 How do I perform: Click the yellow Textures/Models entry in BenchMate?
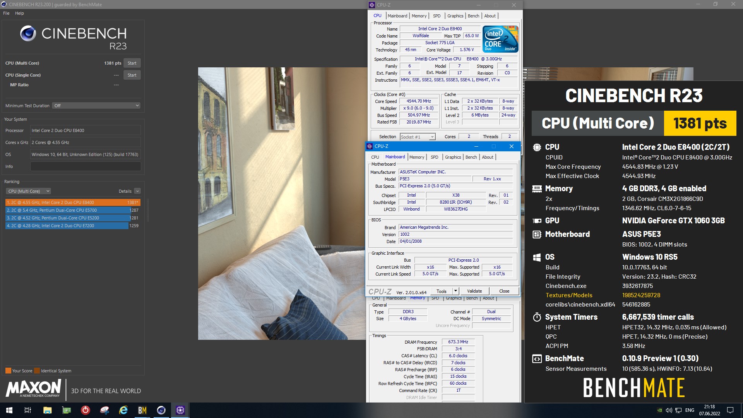tap(569, 295)
